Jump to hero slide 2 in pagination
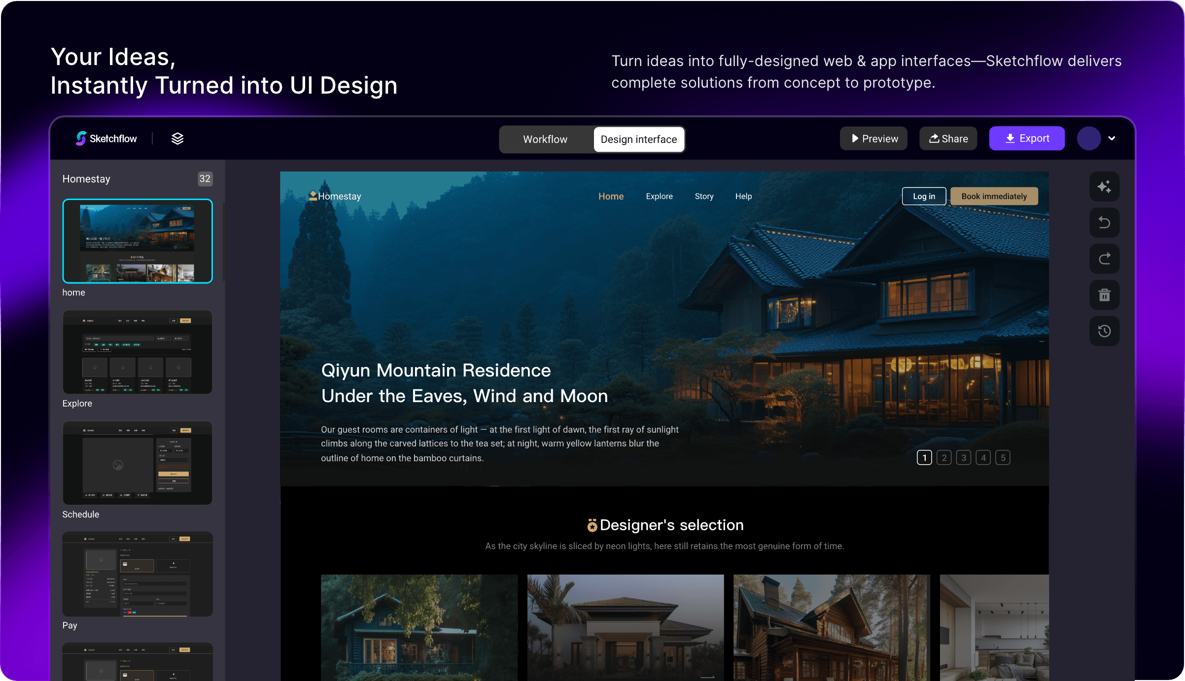1185x681 pixels. click(x=943, y=457)
